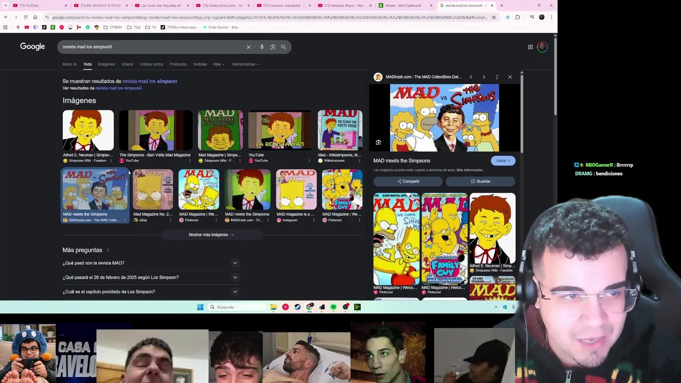Open preview panel three-dot options
Image resolution: width=681 pixels, height=383 pixels.
tap(497, 77)
